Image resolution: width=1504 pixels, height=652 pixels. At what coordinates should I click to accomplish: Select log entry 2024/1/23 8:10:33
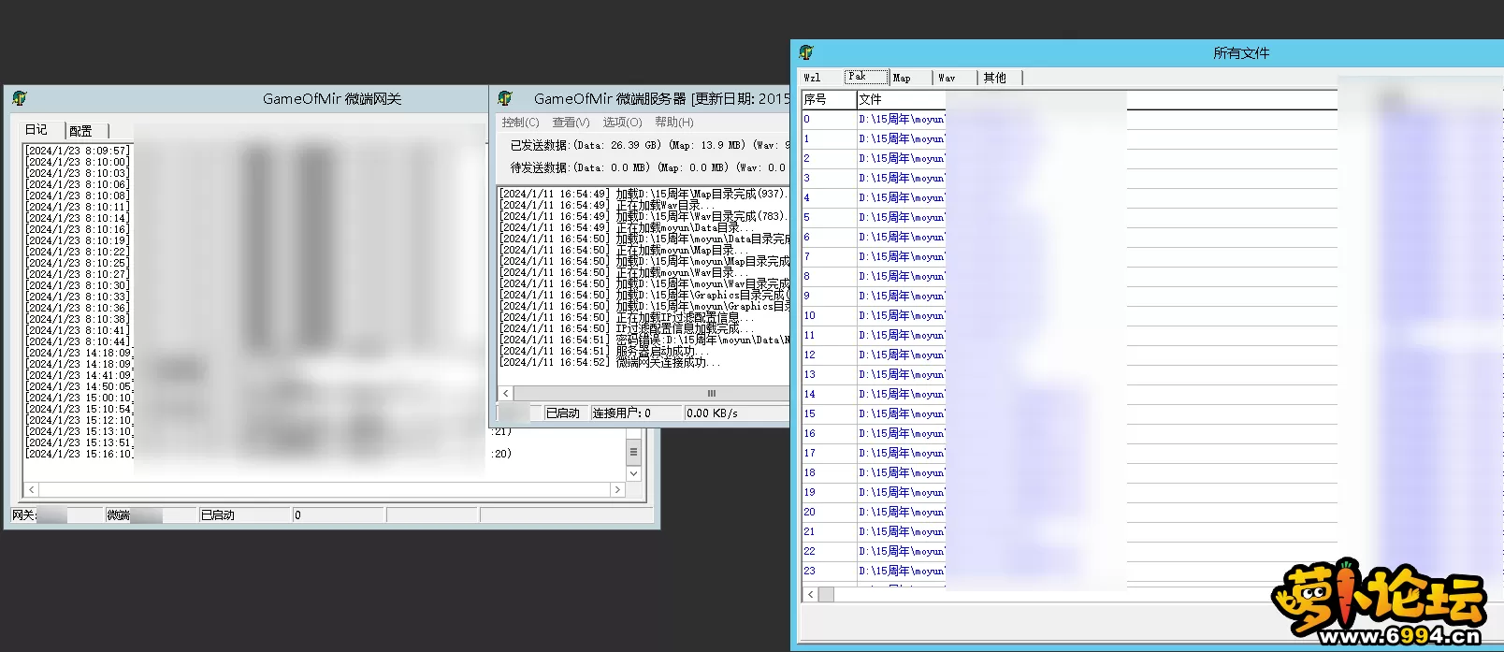[x=78, y=297]
